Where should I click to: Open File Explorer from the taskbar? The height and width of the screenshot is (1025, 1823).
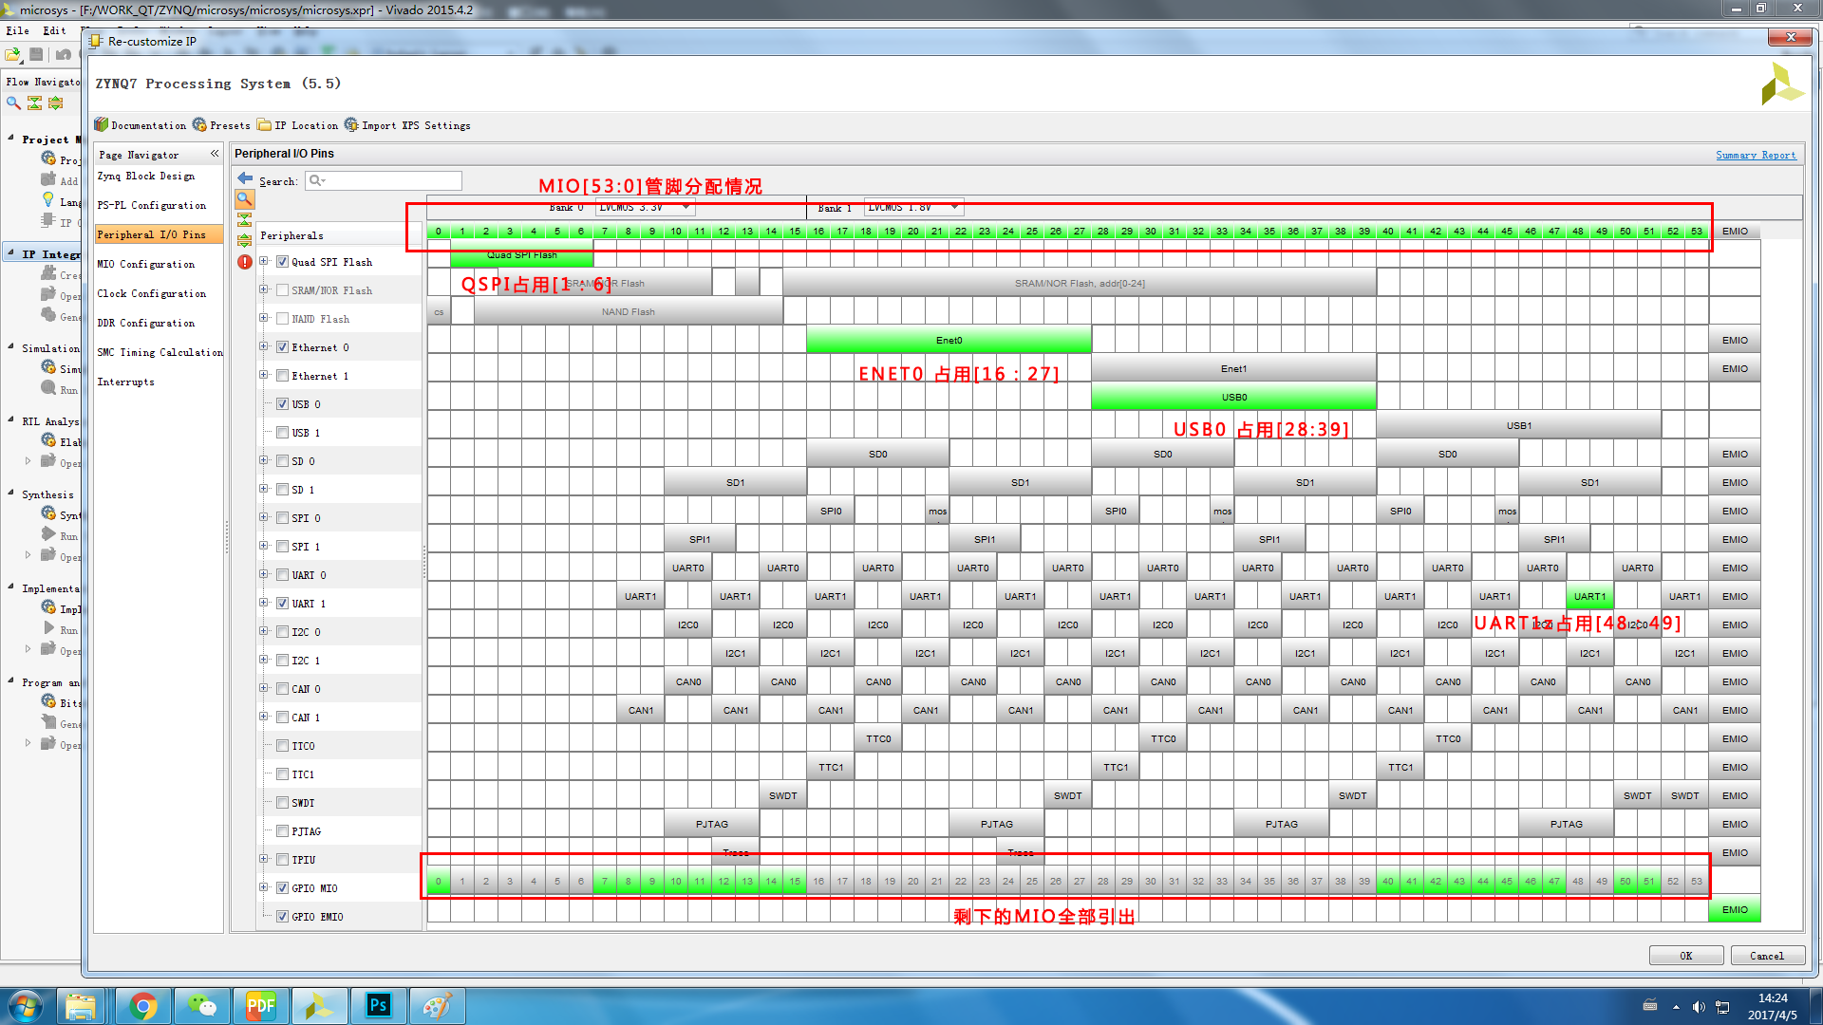tap(82, 1006)
